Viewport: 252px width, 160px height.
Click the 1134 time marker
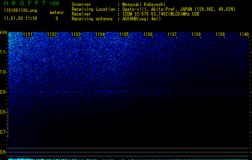100,34
